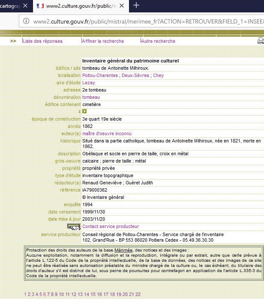Click the Poitou-Charentes localisation link
The height and width of the screenshot is (299, 264).
click(100, 75)
